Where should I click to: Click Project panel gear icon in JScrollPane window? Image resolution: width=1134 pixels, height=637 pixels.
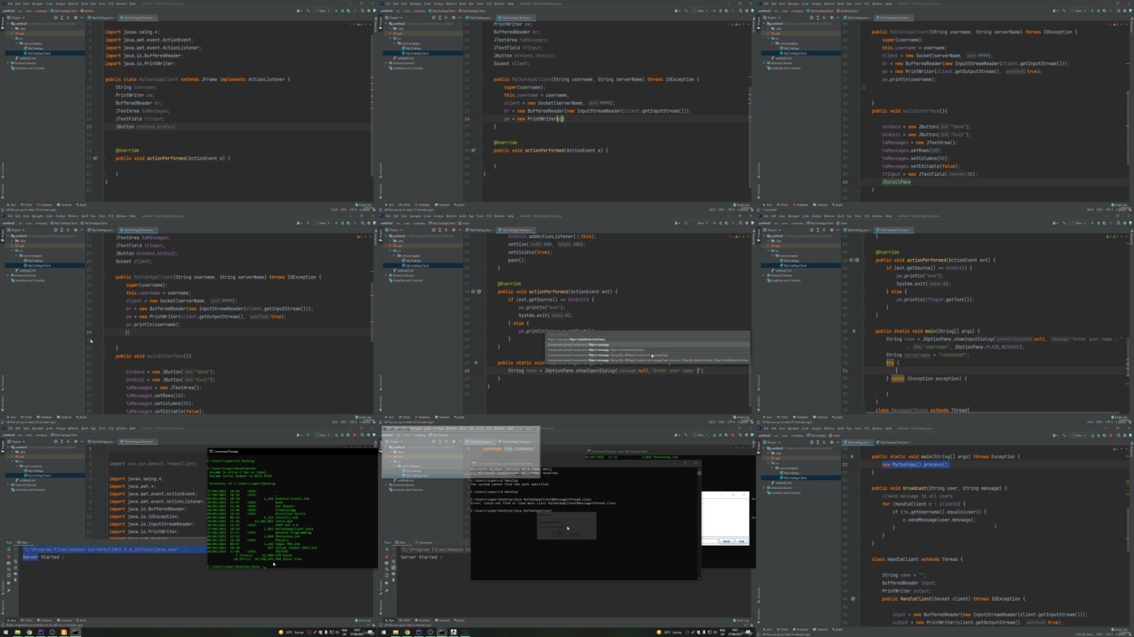(x=832, y=18)
